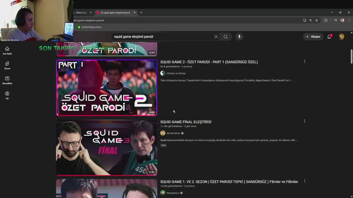
Task: Open options menu for ÖZET PARODİ TEPKİ video
Action: 304,181
